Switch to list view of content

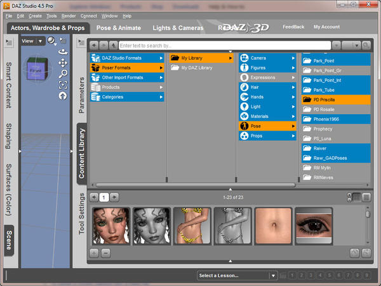(366, 197)
